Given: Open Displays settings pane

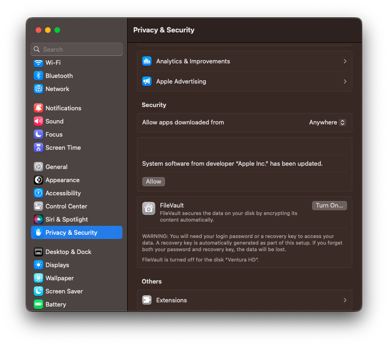Looking at the screenshot, I should (77, 265).
